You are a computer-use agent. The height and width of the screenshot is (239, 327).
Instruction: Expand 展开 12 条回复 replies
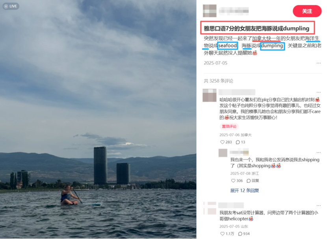click(245, 190)
